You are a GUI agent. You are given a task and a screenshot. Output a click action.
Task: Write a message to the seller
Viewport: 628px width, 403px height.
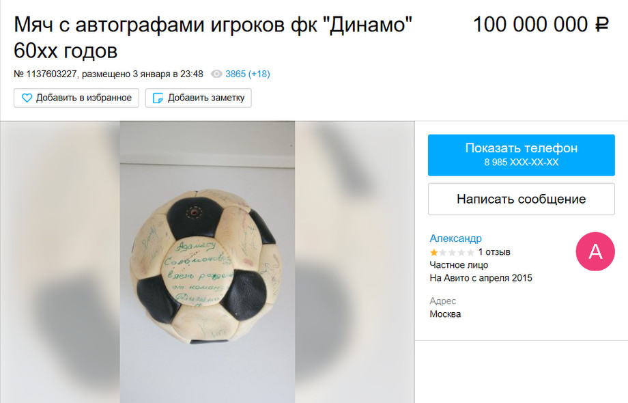(521, 199)
